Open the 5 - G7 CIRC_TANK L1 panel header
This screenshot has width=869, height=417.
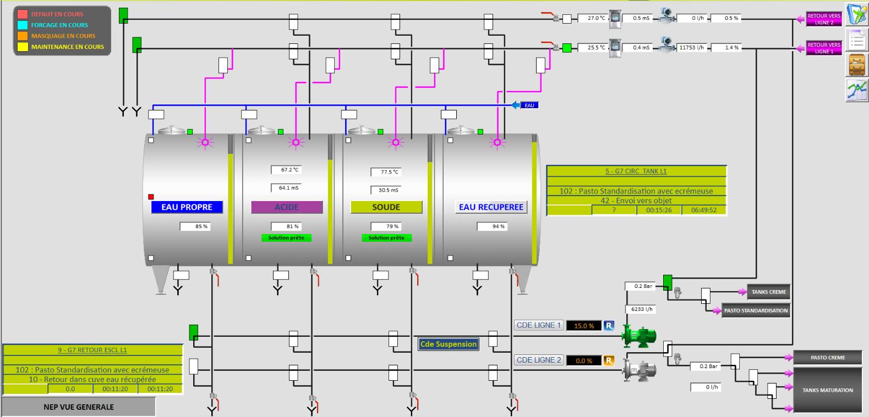coord(636,171)
